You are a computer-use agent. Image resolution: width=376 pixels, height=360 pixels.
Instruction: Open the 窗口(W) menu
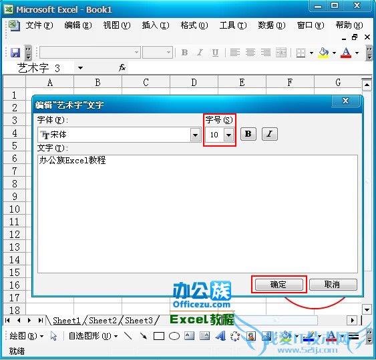[311, 25]
